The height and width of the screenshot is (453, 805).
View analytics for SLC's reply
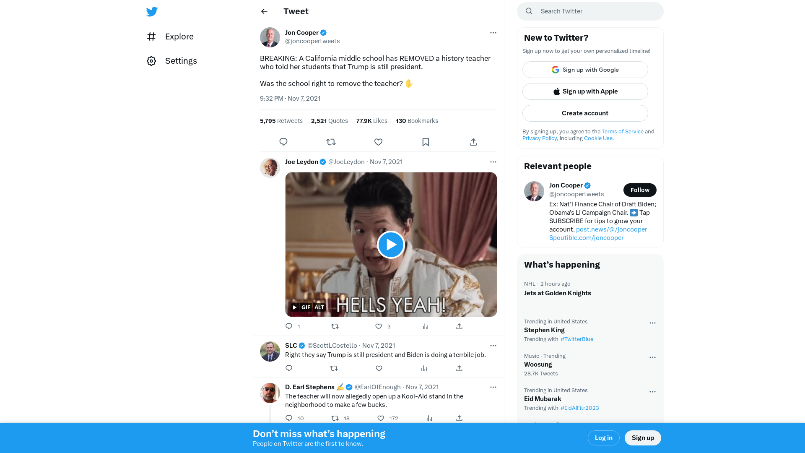[x=424, y=368]
